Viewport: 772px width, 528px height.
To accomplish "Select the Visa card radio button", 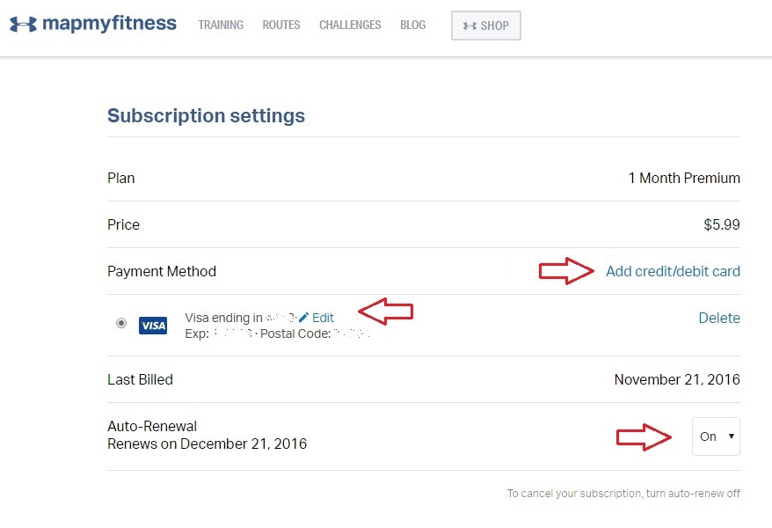I will [x=121, y=323].
